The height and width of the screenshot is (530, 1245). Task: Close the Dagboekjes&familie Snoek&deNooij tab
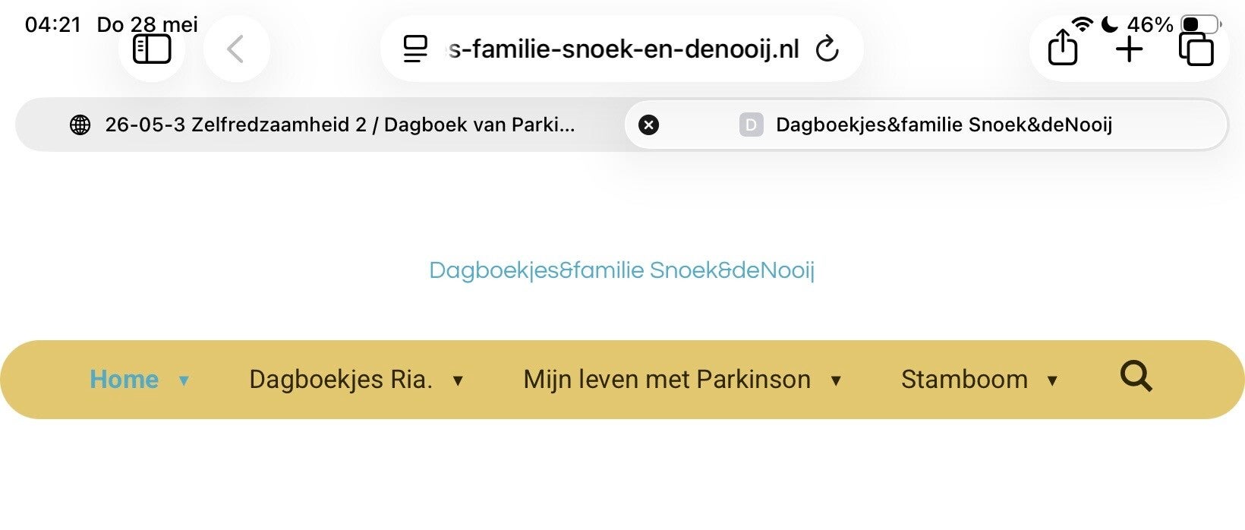tap(648, 125)
